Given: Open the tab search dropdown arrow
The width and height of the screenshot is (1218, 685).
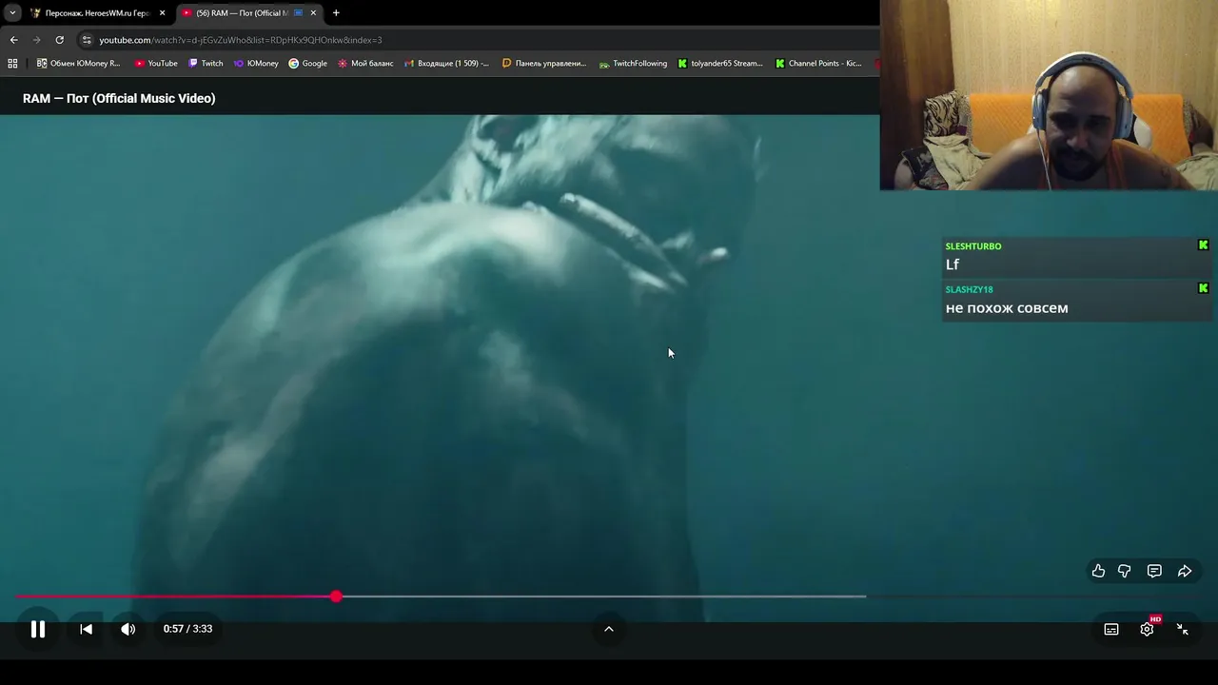Looking at the screenshot, I should 12,13.
